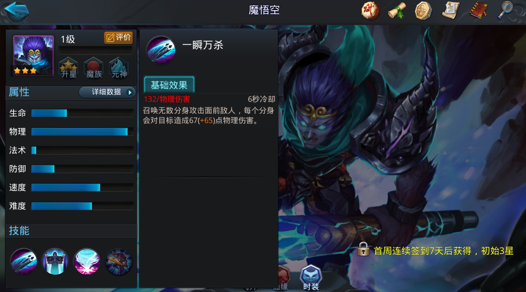Open the round golden coin icon
The height and width of the screenshot is (292, 526).
[423, 11]
